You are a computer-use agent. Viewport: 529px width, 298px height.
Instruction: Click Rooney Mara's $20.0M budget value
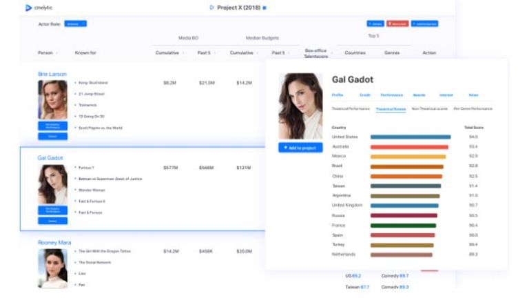pyautogui.click(x=244, y=251)
